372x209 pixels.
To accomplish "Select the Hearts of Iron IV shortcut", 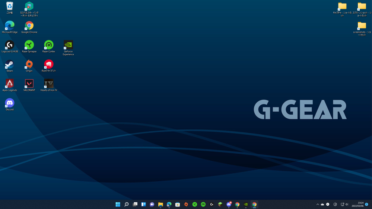I will (49, 85).
